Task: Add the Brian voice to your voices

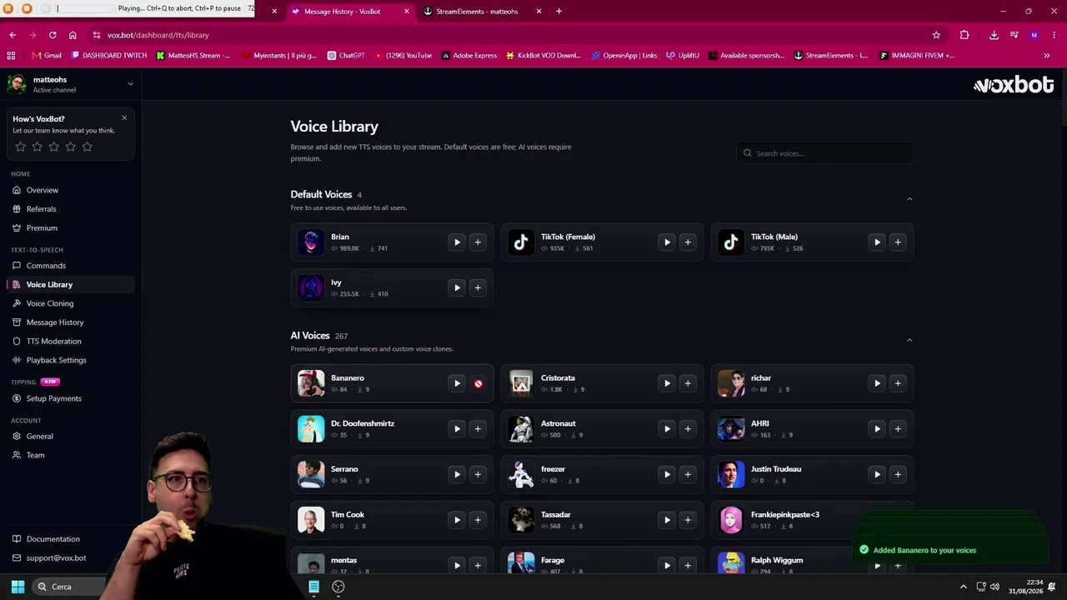Action: pos(478,242)
